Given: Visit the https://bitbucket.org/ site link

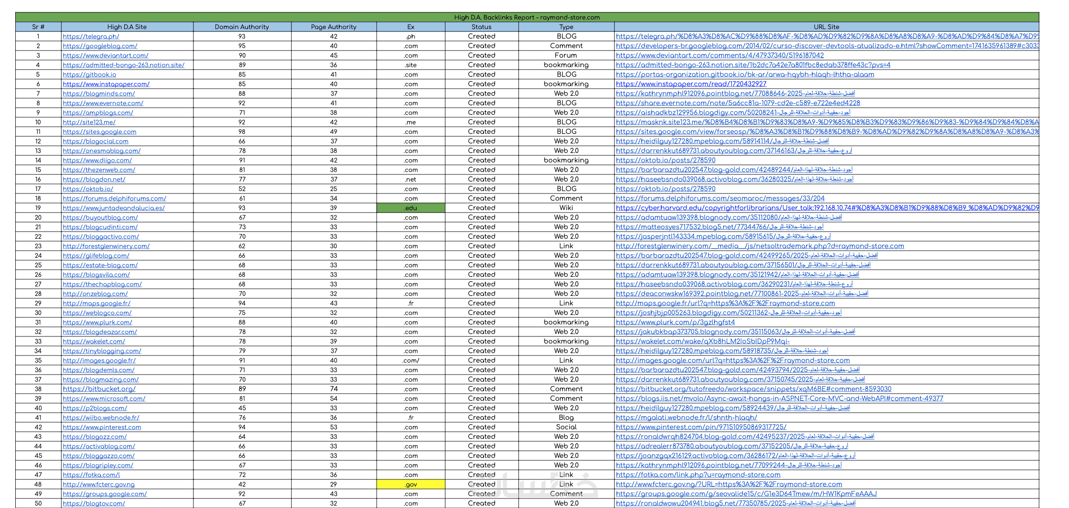Looking at the screenshot, I should coord(100,389).
